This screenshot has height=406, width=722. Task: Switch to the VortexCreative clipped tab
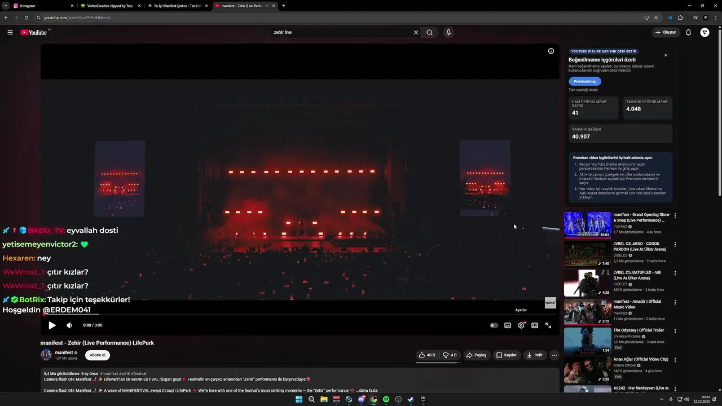[110, 6]
